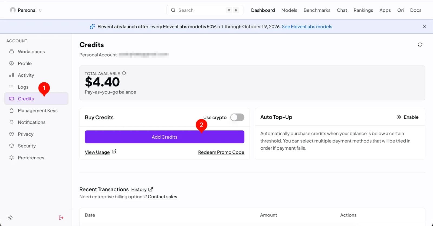Image resolution: width=433 pixels, height=226 pixels.
Task: Click the Workspaces briefcase icon
Action: (x=11, y=51)
